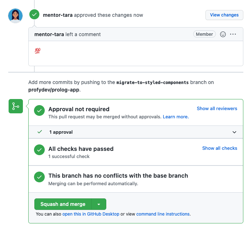Click the All checks have passed icon
The image size is (248, 227).
point(39,150)
